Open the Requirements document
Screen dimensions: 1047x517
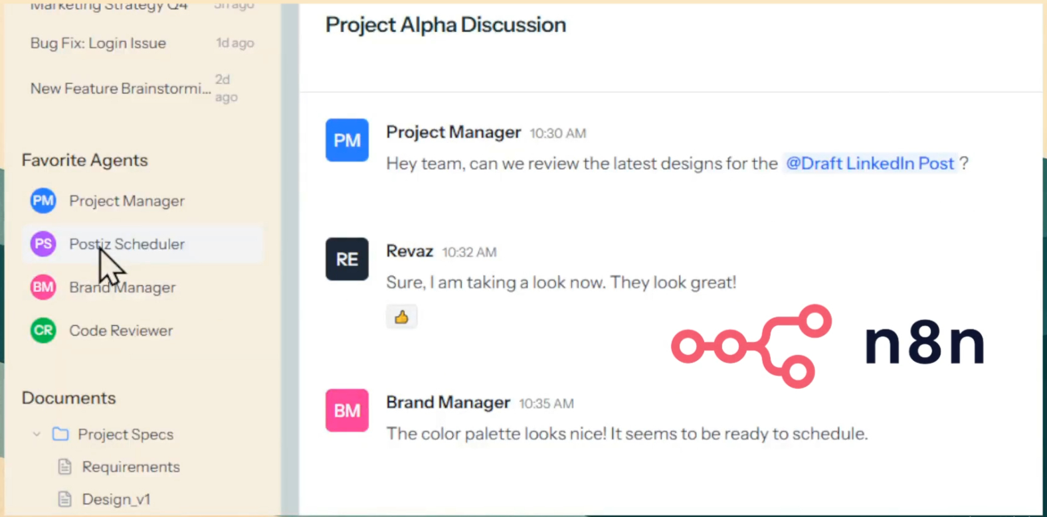(131, 467)
